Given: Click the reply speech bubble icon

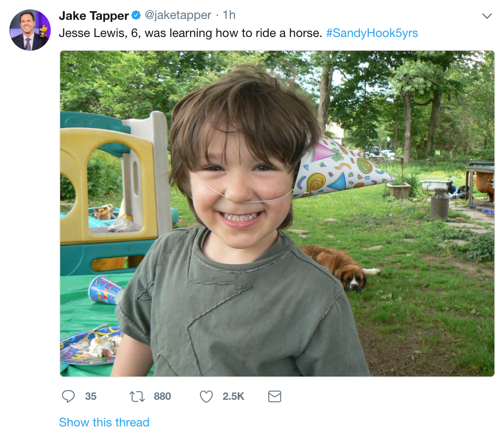Looking at the screenshot, I should click(68, 396).
